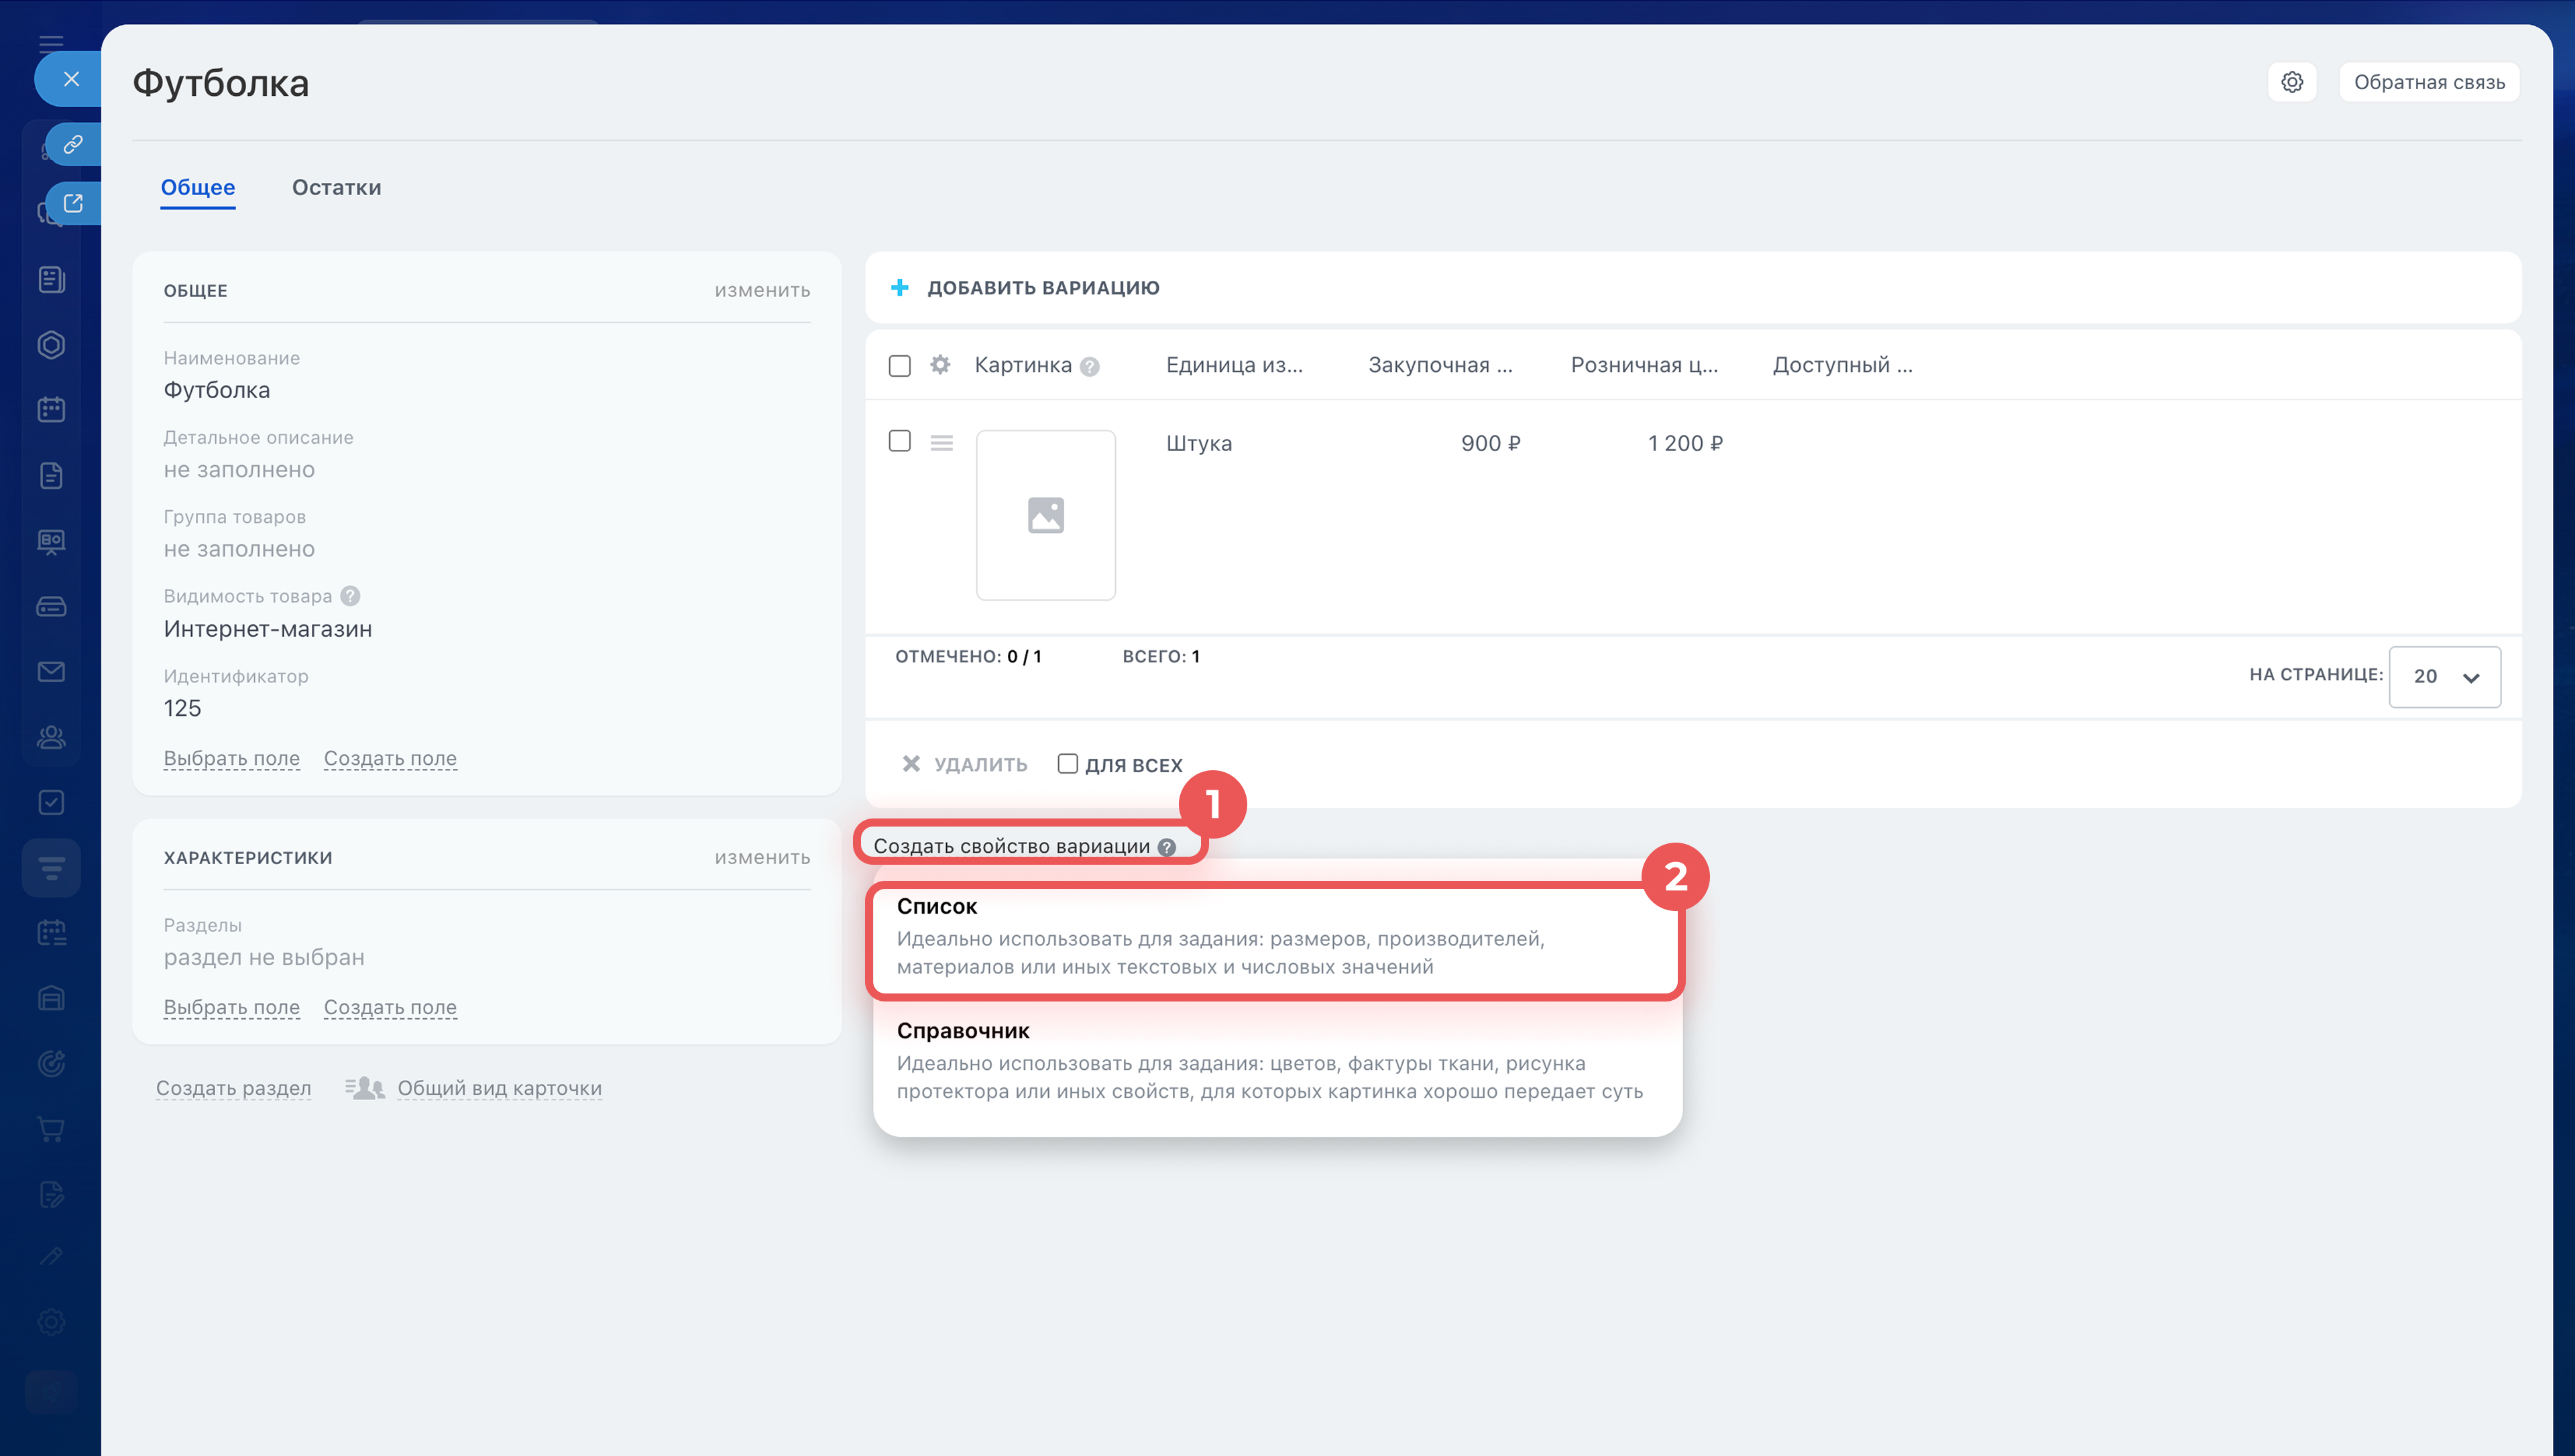
Task: Check the Штука variation row checkbox
Action: click(x=899, y=441)
